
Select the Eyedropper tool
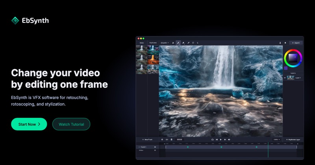189,43
